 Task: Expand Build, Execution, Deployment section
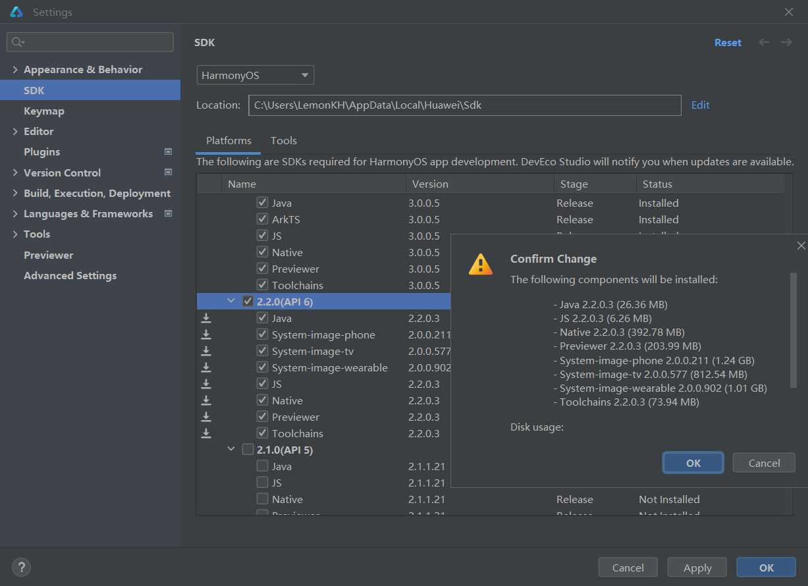click(x=15, y=194)
